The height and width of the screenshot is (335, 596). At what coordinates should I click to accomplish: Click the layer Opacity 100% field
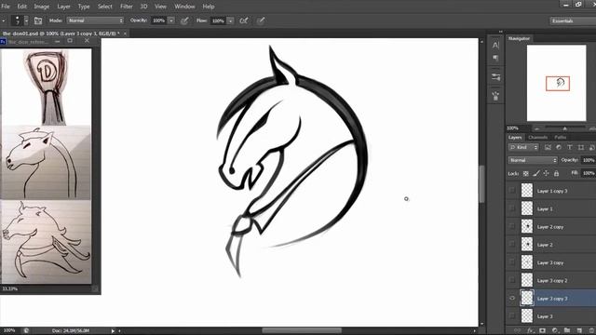588,160
